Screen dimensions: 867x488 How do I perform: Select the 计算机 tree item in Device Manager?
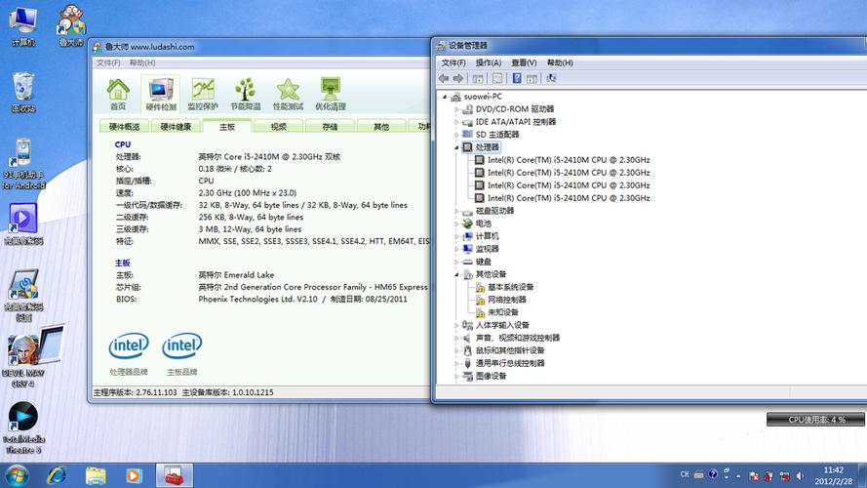(x=487, y=236)
